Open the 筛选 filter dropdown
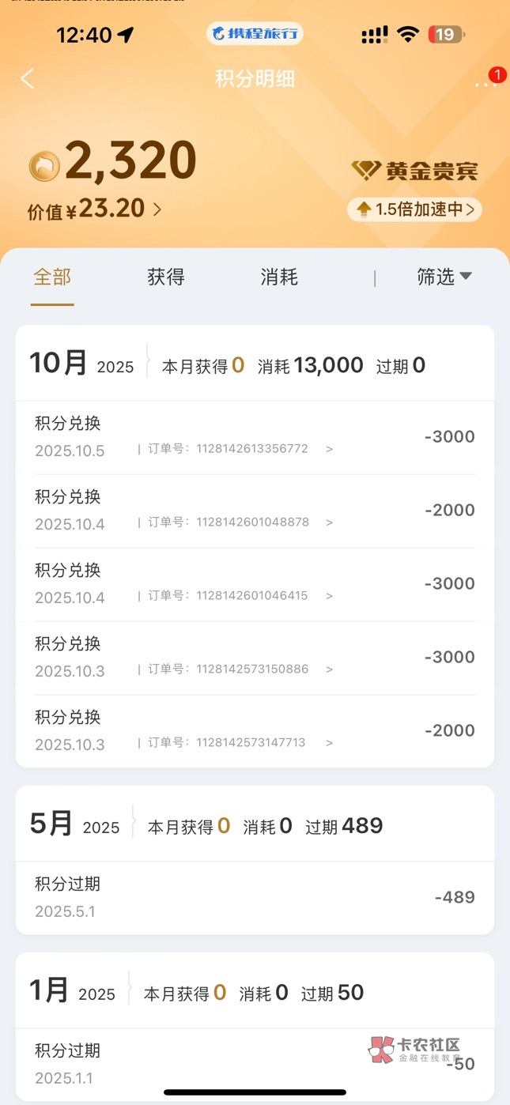This screenshot has width=510, height=1105. (x=444, y=277)
